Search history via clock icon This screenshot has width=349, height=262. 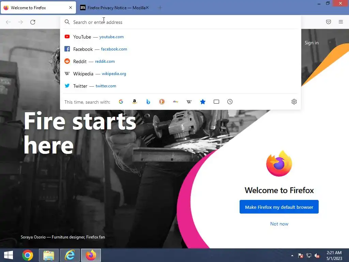pyautogui.click(x=230, y=102)
